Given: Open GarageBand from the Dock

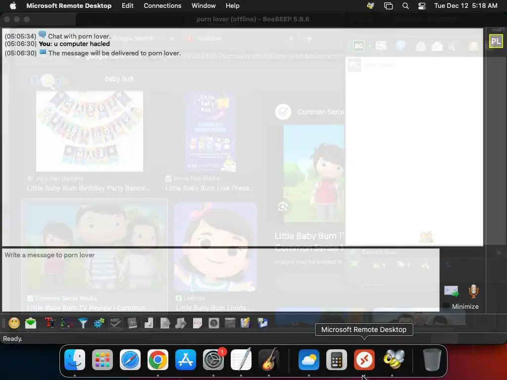Looking at the screenshot, I should point(269,359).
